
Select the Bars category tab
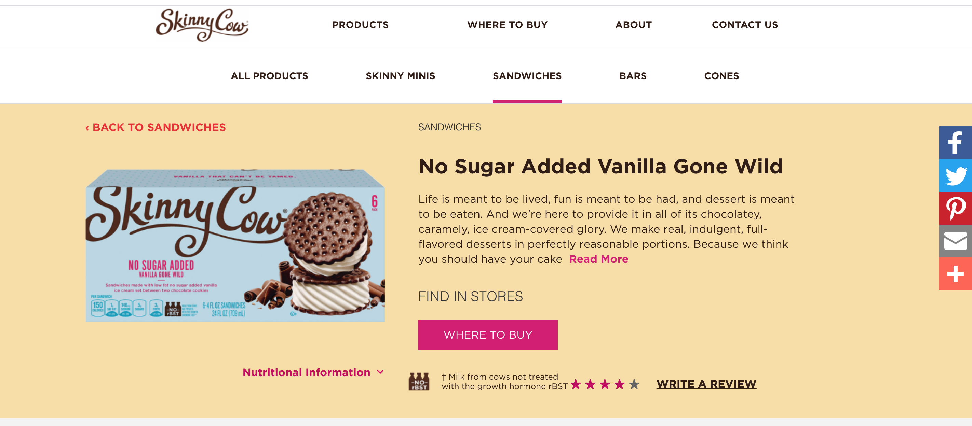click(633, 76)
